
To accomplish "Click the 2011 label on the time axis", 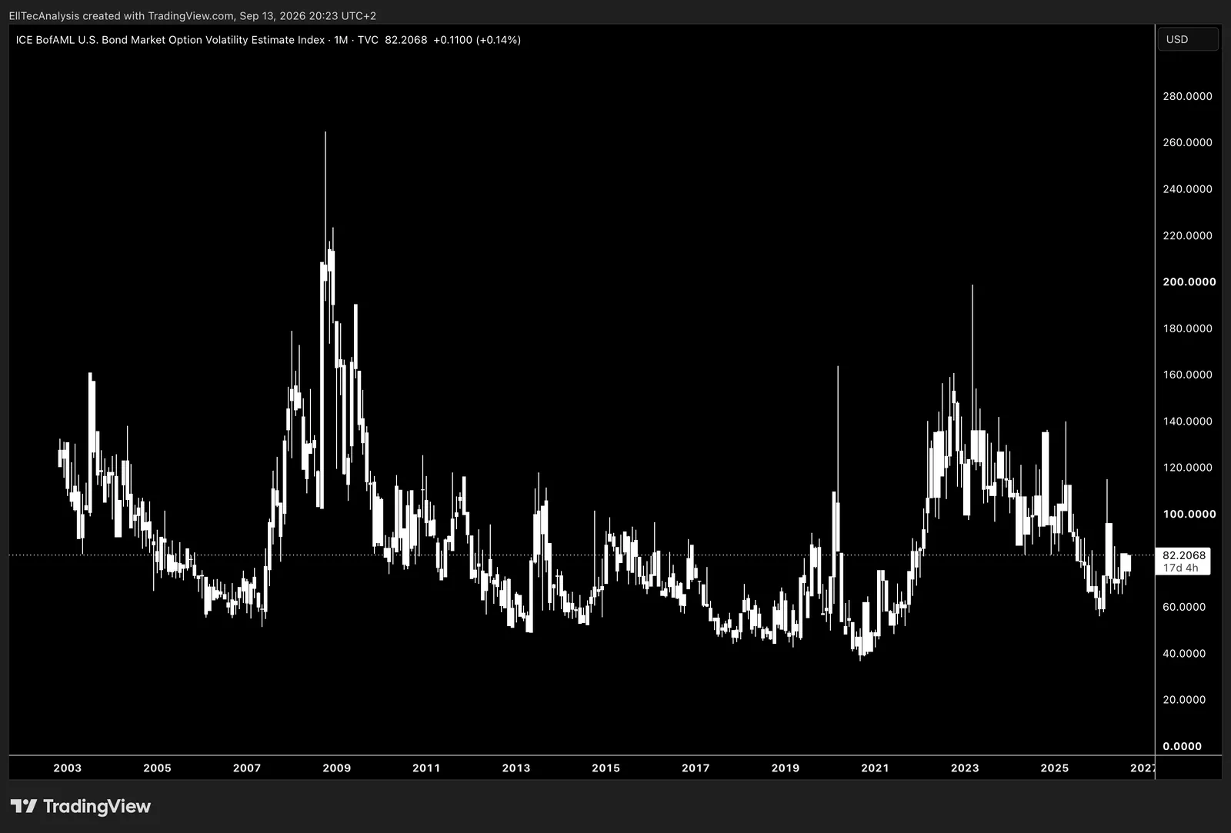I will click(x=426, y=768).
